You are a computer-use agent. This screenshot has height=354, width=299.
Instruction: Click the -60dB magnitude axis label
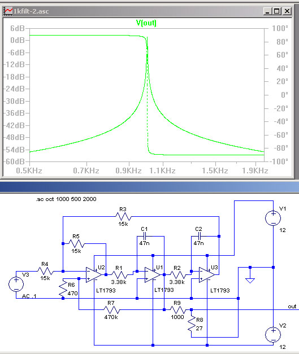tap(14, 161)
